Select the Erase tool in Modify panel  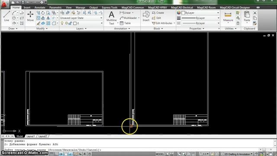tap(38, 23)
